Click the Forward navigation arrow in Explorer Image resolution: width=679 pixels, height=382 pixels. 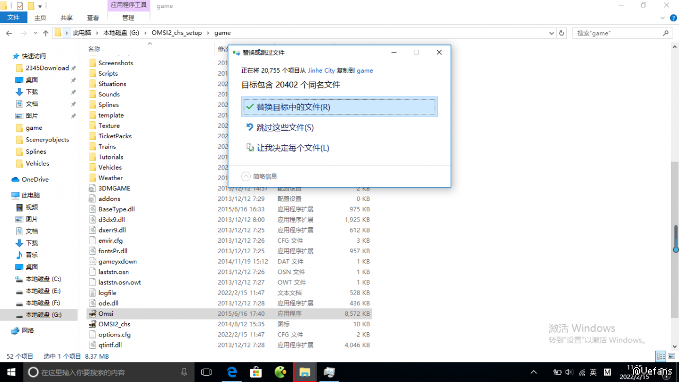[23, 33]
